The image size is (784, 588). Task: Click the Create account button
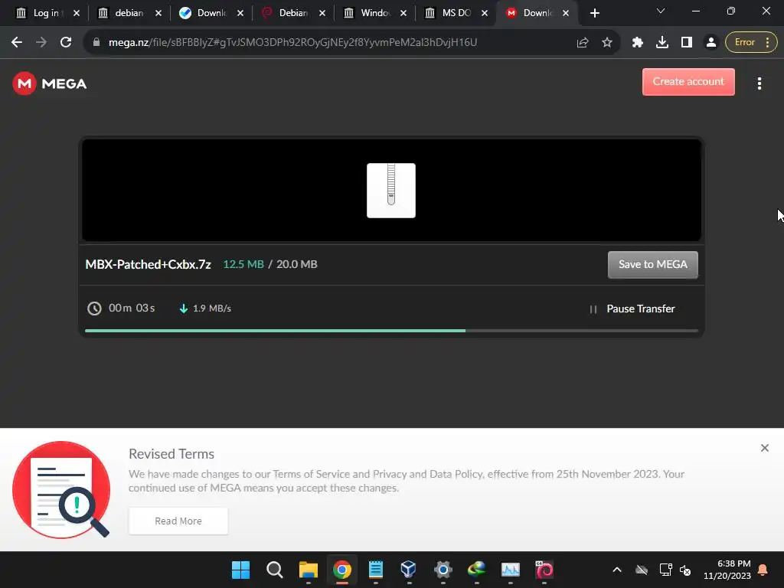point(688,81)
